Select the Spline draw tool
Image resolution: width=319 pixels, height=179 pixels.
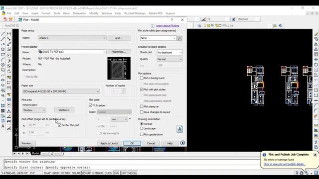[3, 75]
